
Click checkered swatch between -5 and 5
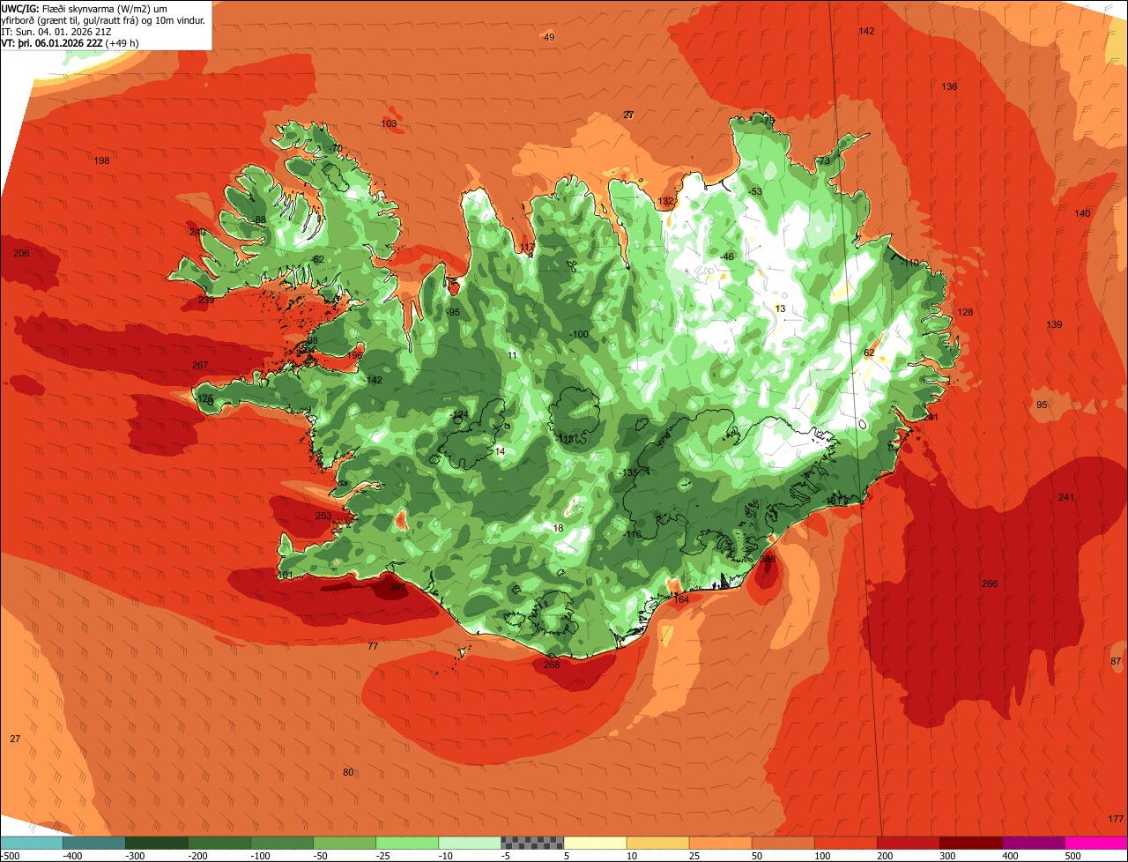tap(531, 843)
